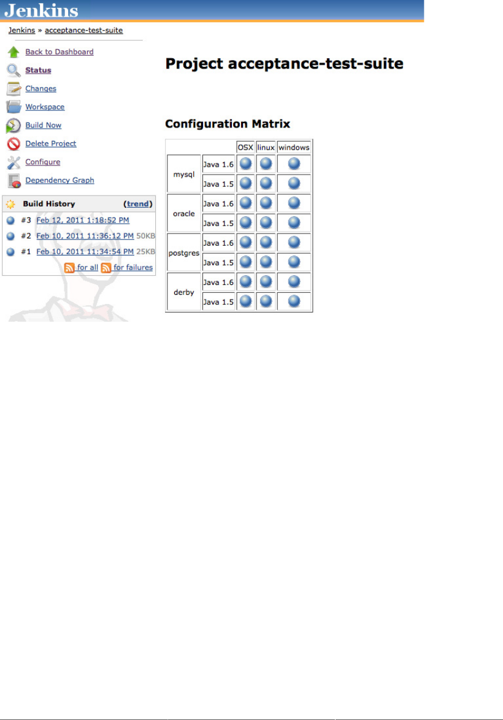This screenshot has width=503, height=720.
Task: Click the acceptance-test-suite breadcrumb link
Action: 83,30
